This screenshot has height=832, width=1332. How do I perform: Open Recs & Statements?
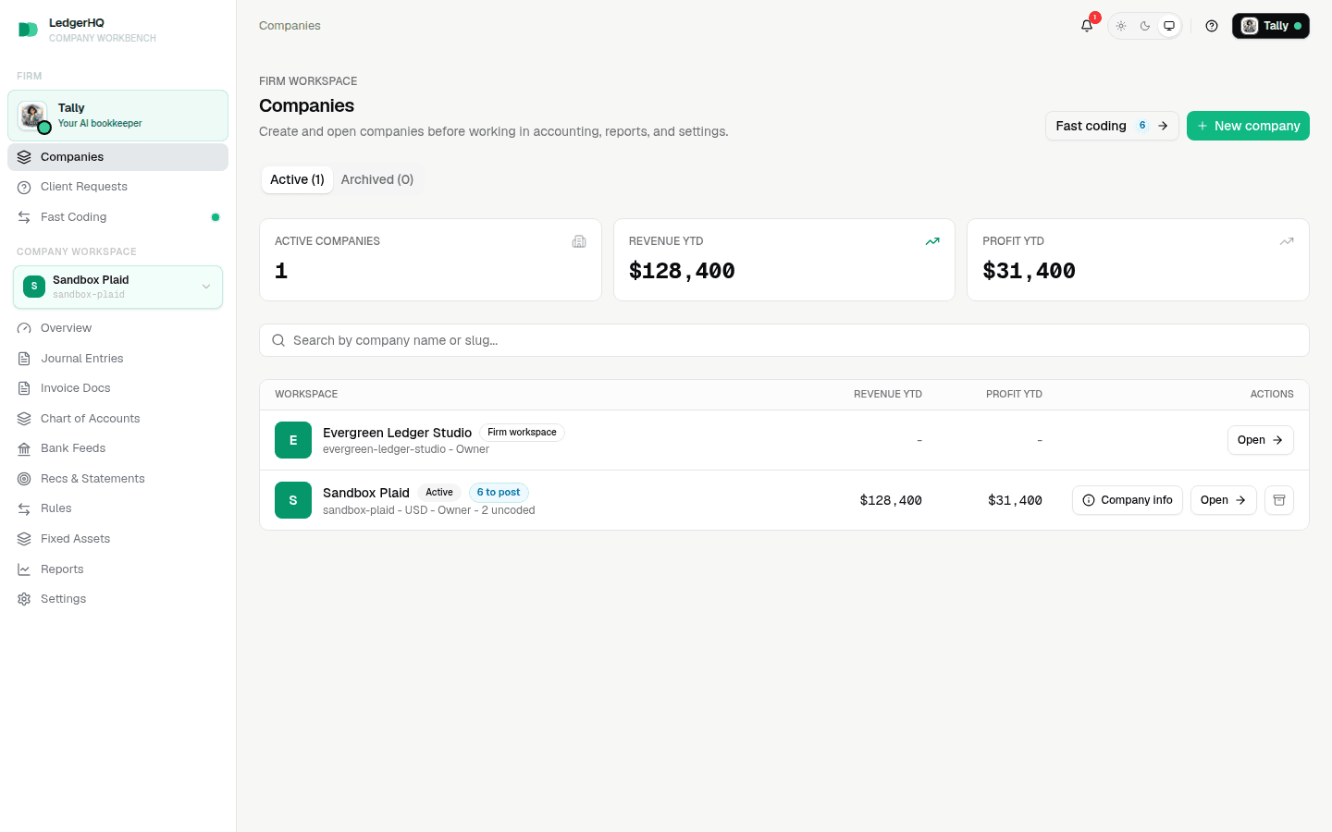pos(117,479)
